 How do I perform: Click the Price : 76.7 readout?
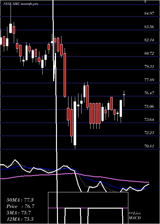point(20,206)
